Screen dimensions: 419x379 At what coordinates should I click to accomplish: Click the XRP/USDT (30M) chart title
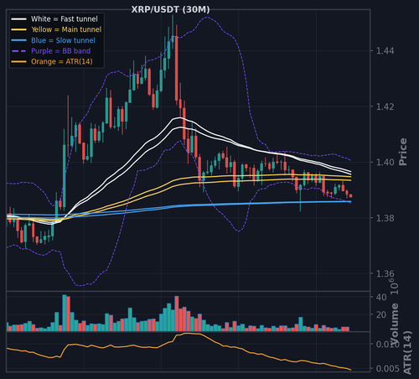tap(170, 9)
